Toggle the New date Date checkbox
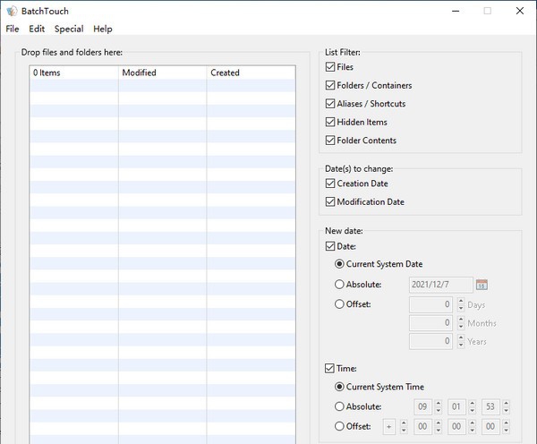The image size is (537, 444). 330,246
